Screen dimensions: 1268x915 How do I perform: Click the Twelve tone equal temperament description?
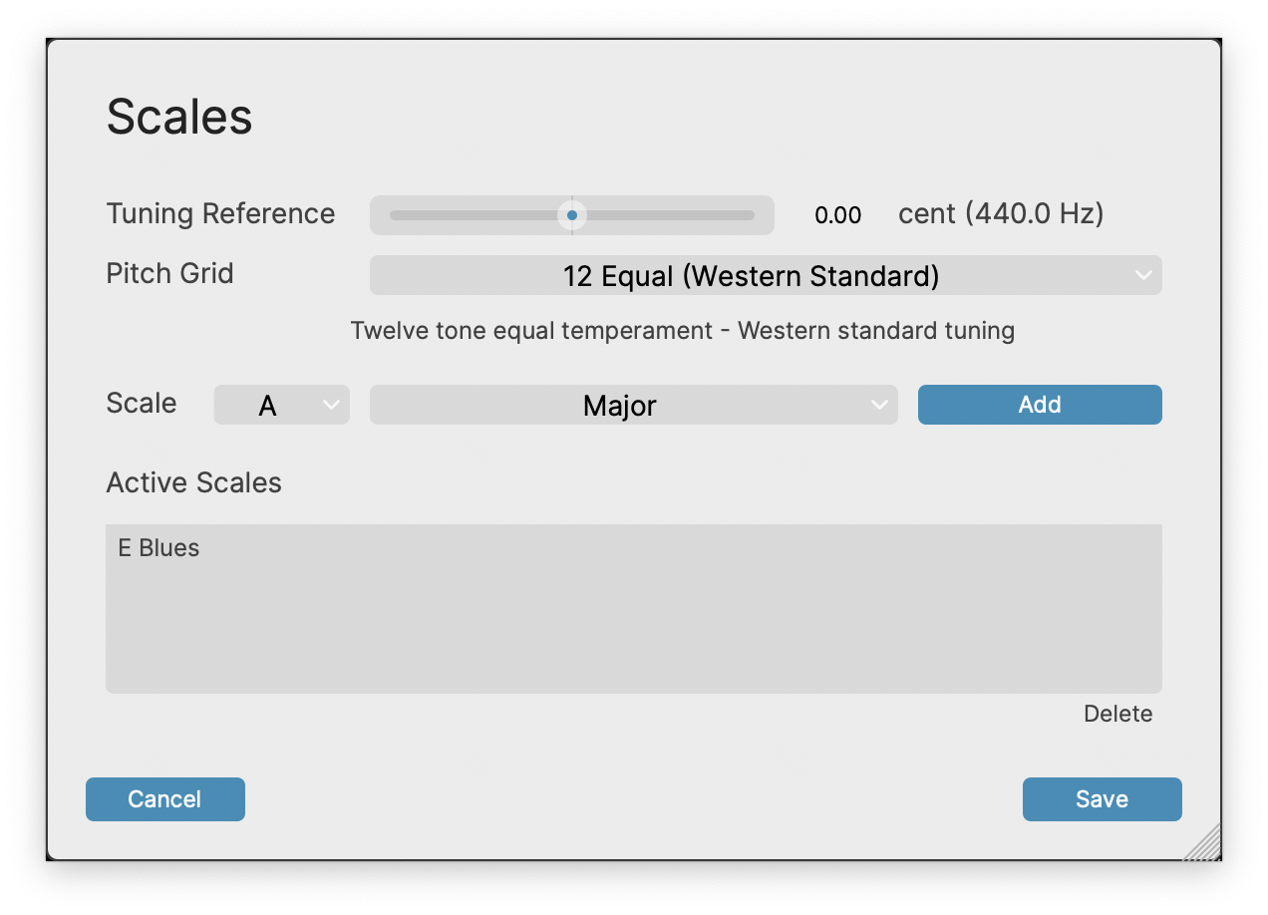(682, 331)
